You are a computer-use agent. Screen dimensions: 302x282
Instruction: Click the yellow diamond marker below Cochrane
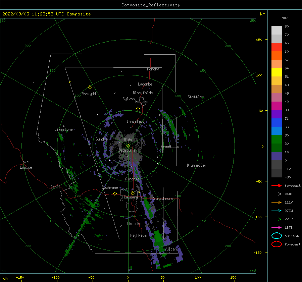click(115, 194)
